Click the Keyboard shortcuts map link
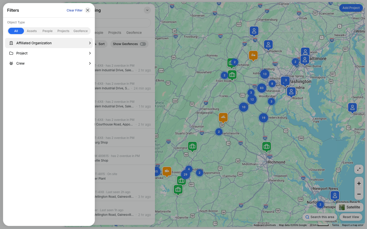The height and width of the screenshot is (229, 367). (265, 225)
